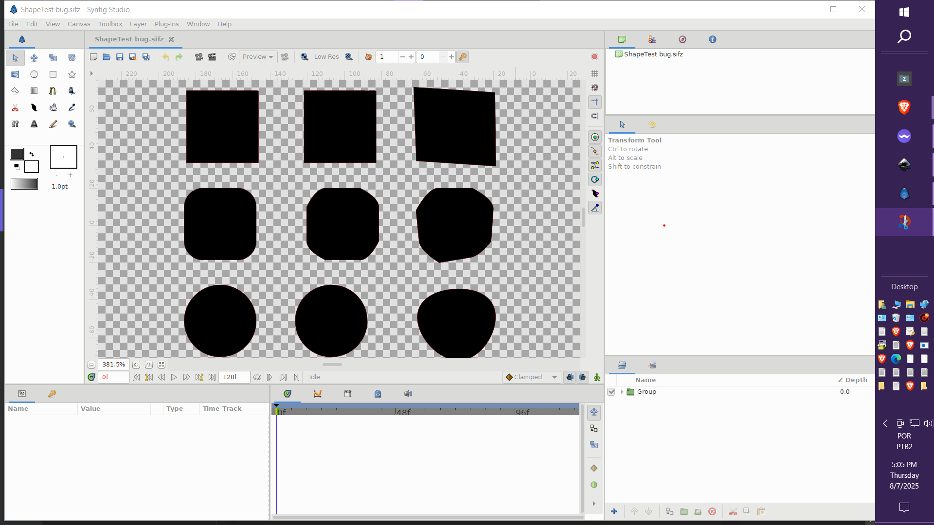Open the Plug-Ins menu
Viewport: 934px width, 525px height.
pos(166,24)
